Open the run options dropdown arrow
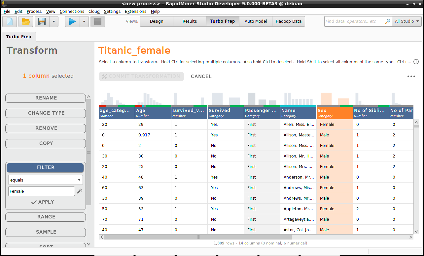Screen dimensions: 424x256 coord(84,21)
